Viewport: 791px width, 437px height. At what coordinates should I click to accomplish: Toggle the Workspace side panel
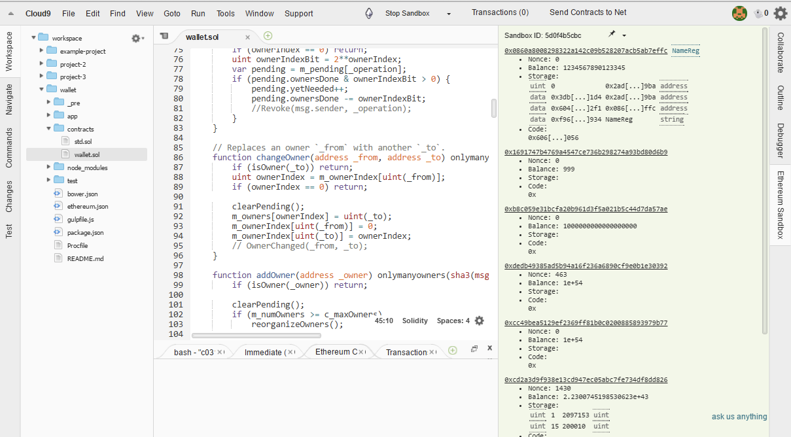[x=9, y=51]
